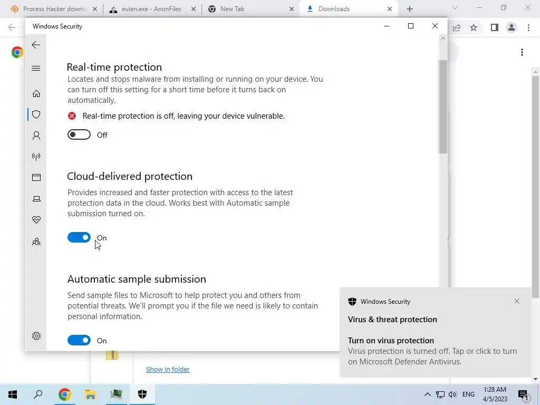Click the Cloud-delivered protection heading

[x=130, y=176]
